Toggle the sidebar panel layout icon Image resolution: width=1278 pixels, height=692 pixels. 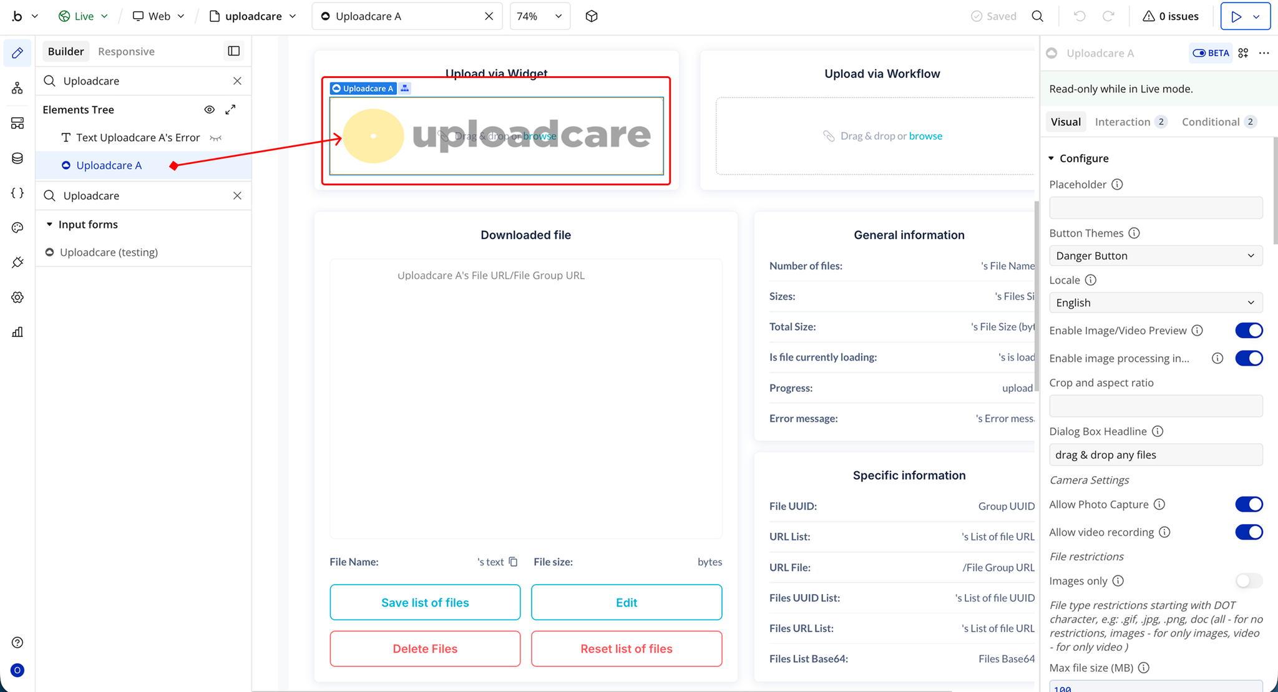pos(234,51)
